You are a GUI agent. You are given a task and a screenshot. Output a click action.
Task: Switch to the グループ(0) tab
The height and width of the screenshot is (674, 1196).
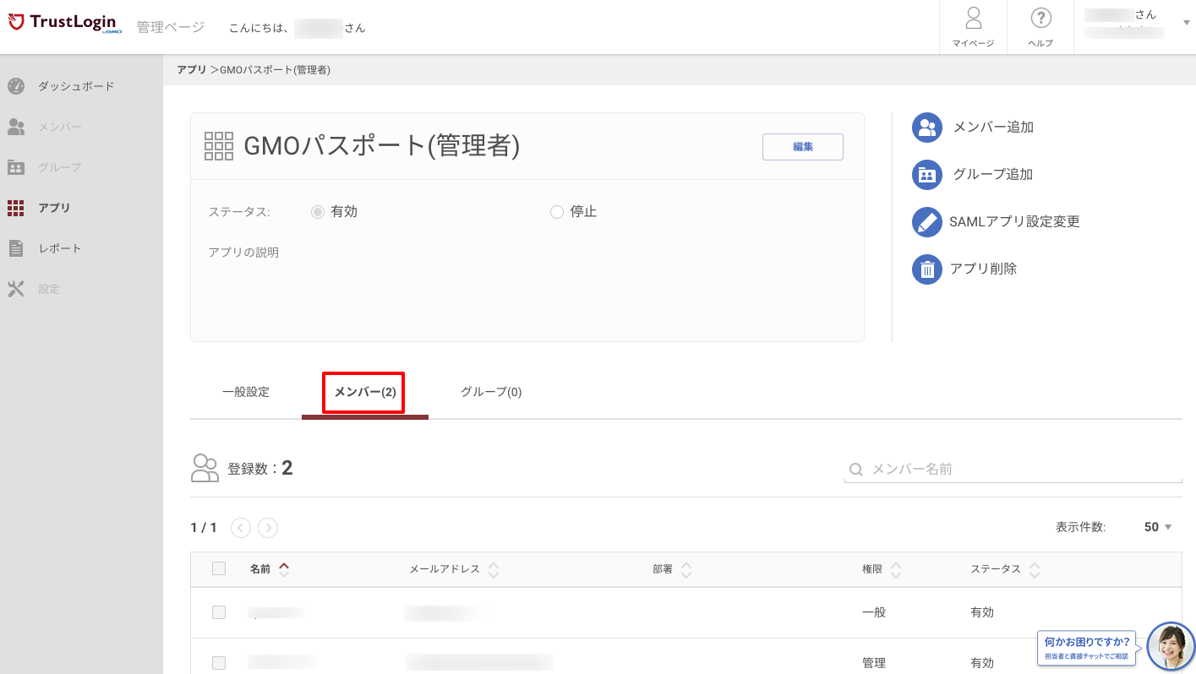pyautogui.click(x=491, y=392)
